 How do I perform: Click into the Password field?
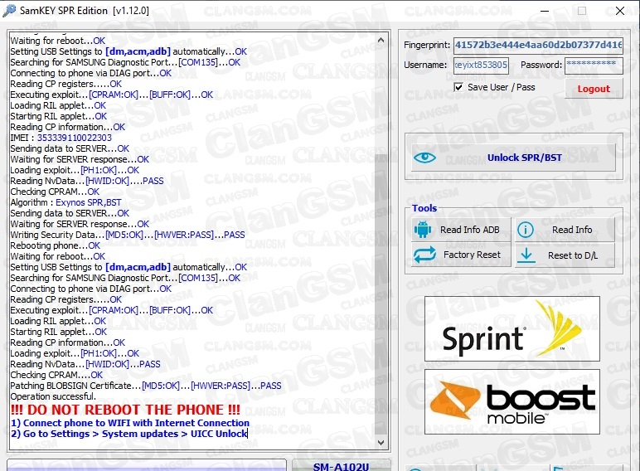tap(594, 65)
